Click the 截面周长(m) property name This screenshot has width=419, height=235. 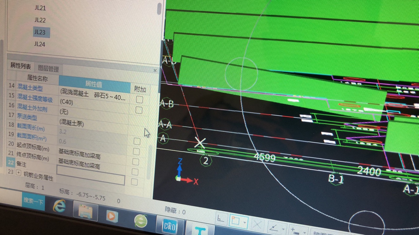click(31, 127)
